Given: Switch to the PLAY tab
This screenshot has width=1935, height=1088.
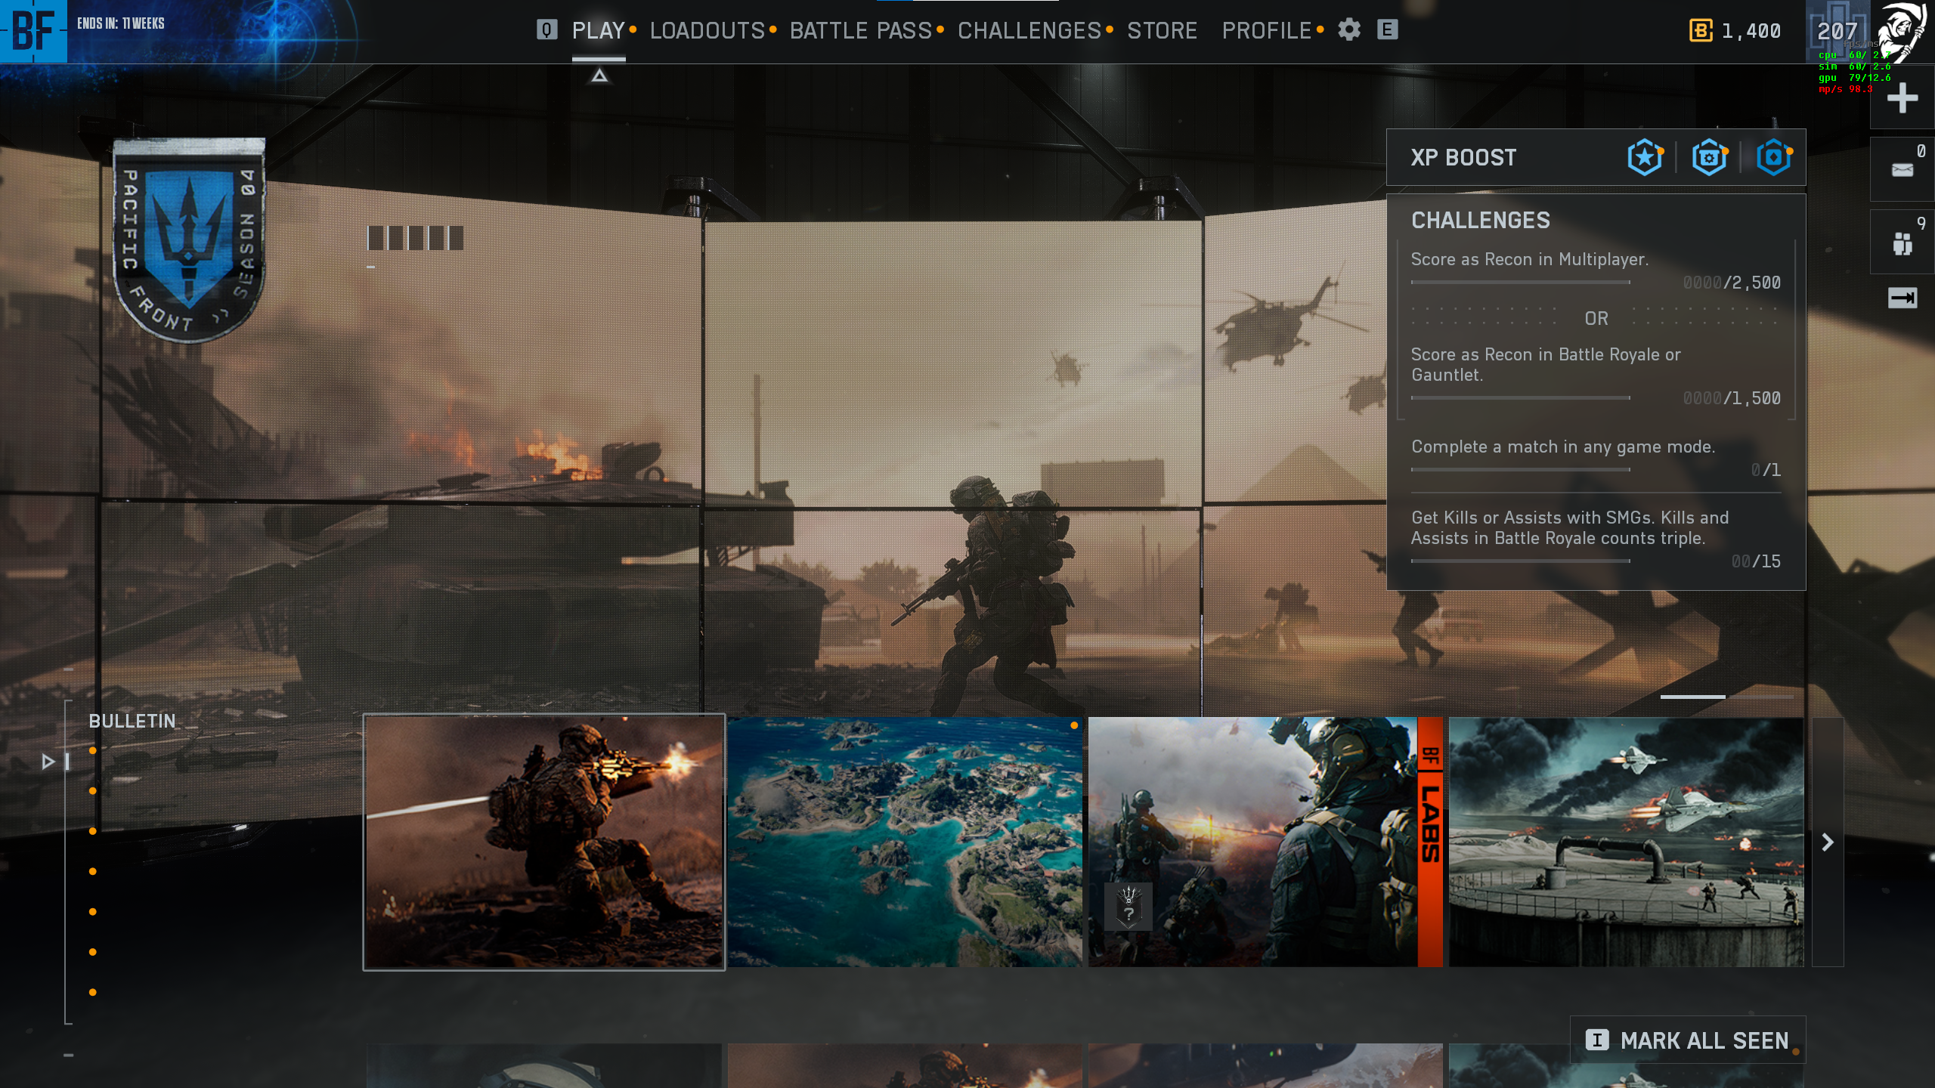Looking at the screenshot, I should click(598, 31).
